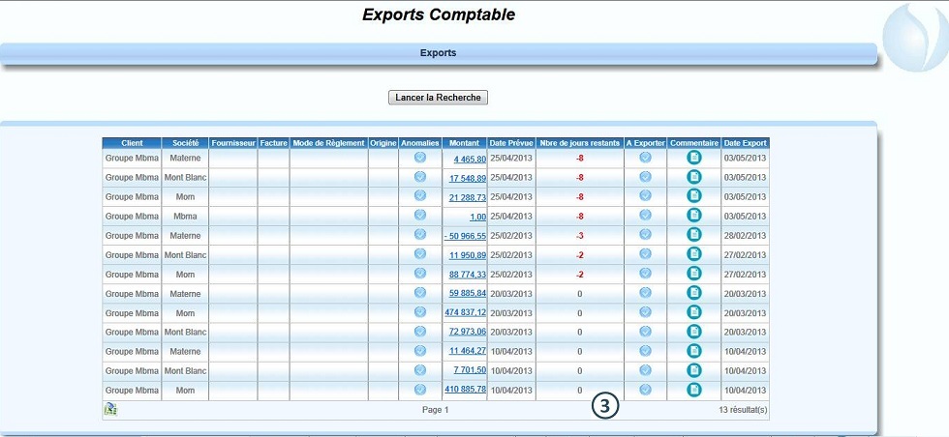Open the 474 837,12 amount link

465,313
